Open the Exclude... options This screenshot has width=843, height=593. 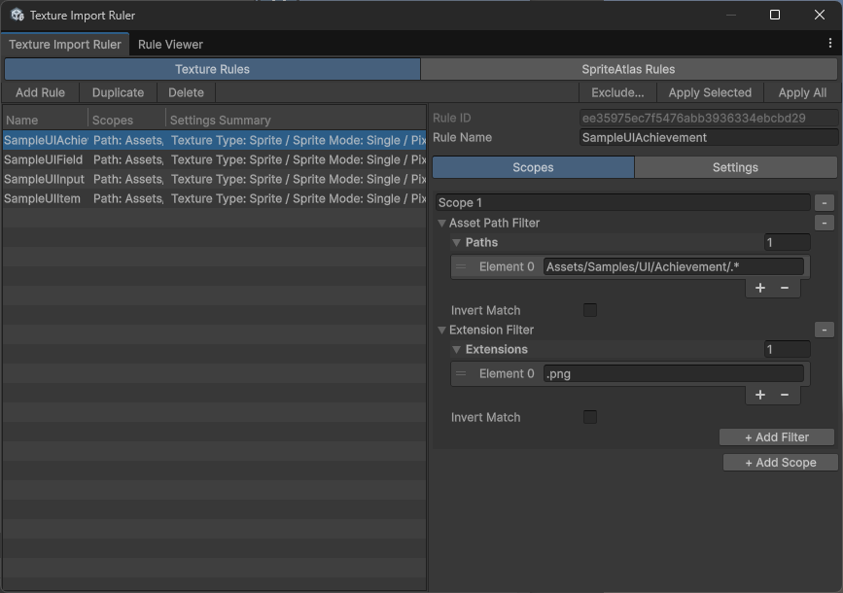click(x=617, y=92)
